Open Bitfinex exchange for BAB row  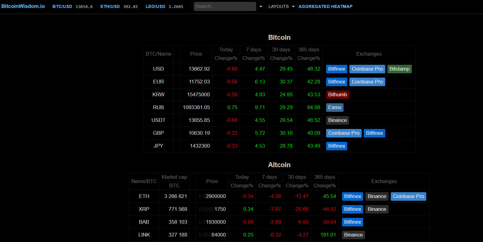click(352, 222)
